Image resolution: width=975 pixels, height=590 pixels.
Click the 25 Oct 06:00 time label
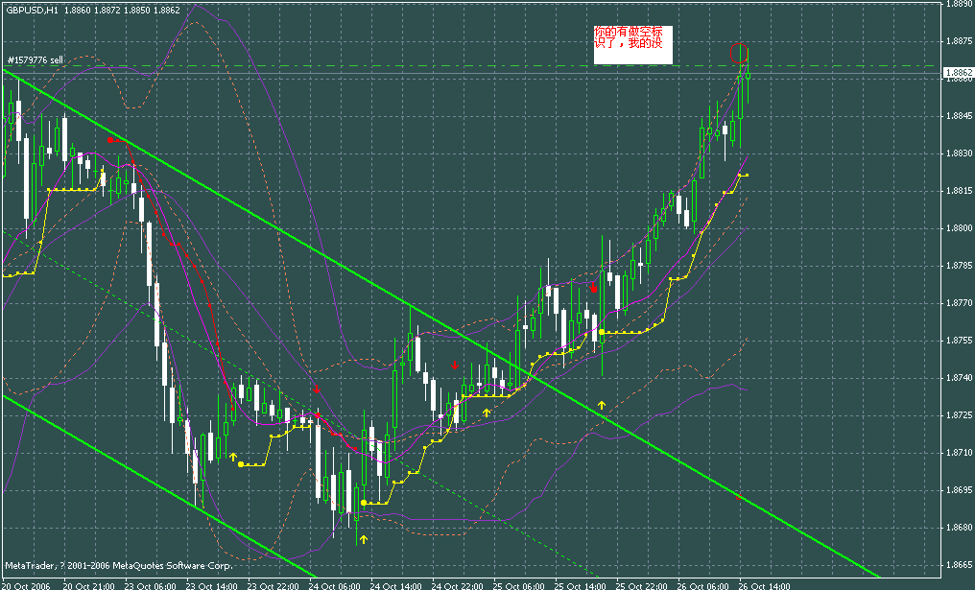(x=518, y=585)
